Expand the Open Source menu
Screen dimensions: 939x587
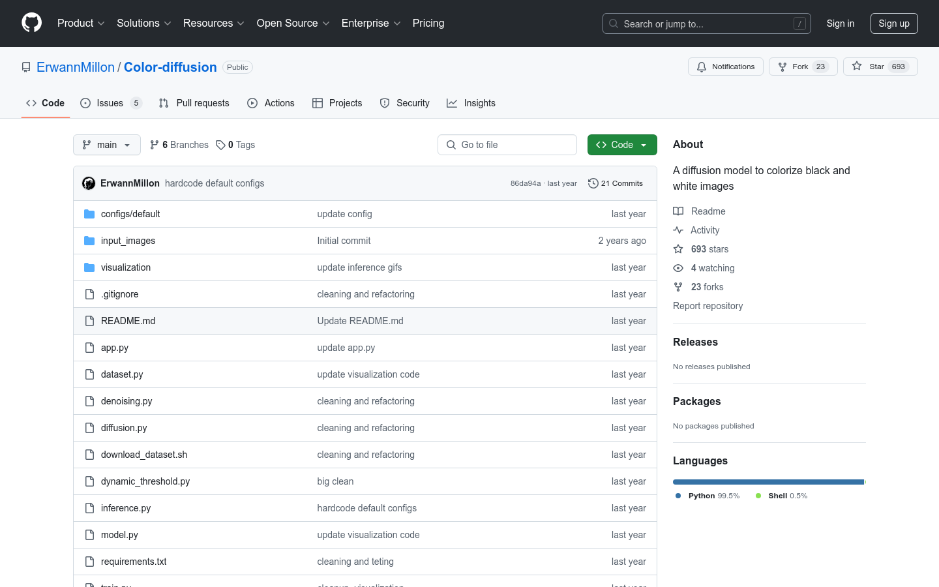(293, 23)
